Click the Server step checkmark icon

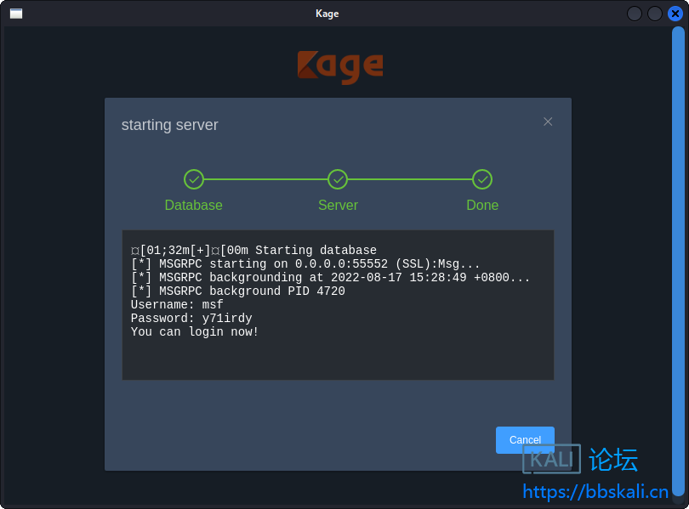338,179
